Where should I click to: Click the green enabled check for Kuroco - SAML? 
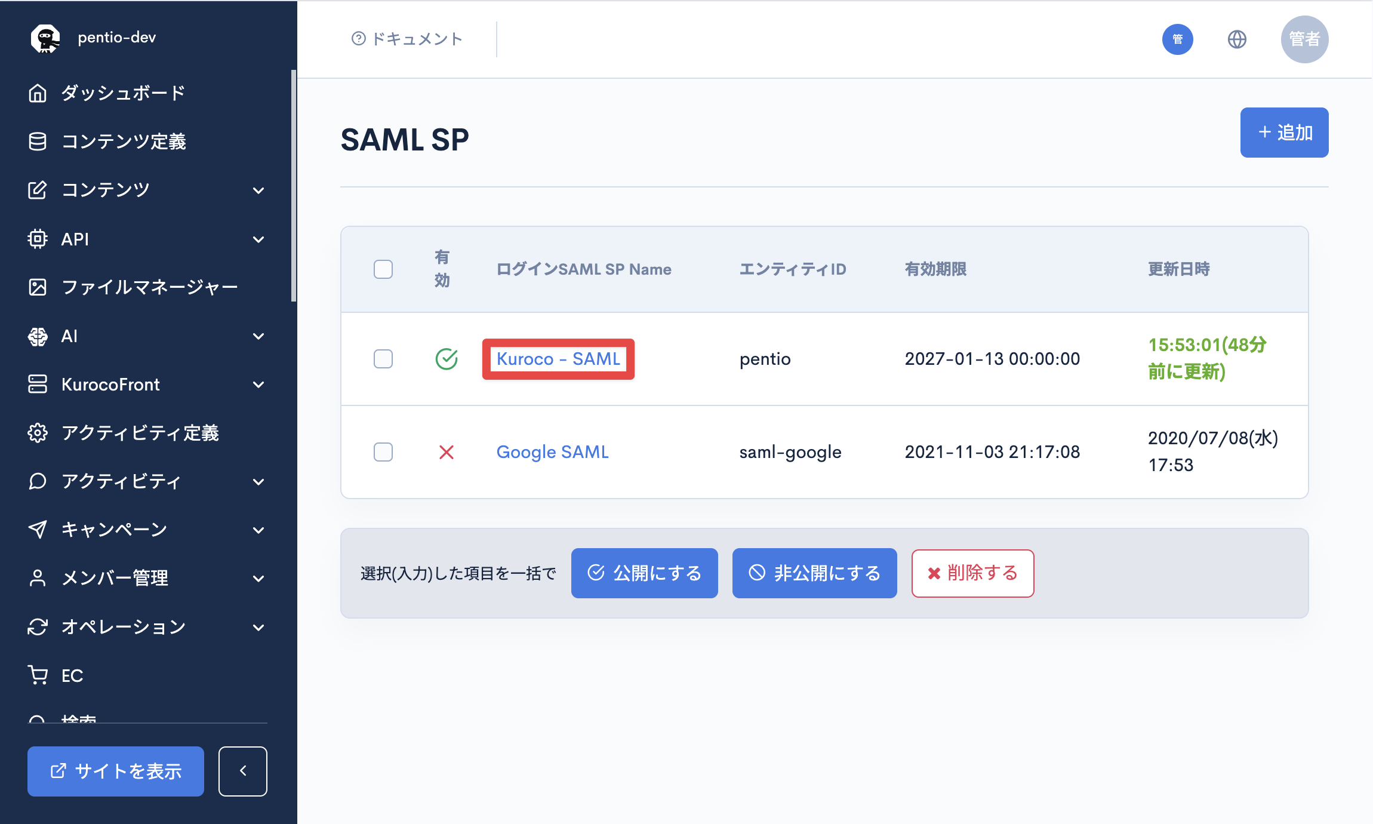point(447,359)
